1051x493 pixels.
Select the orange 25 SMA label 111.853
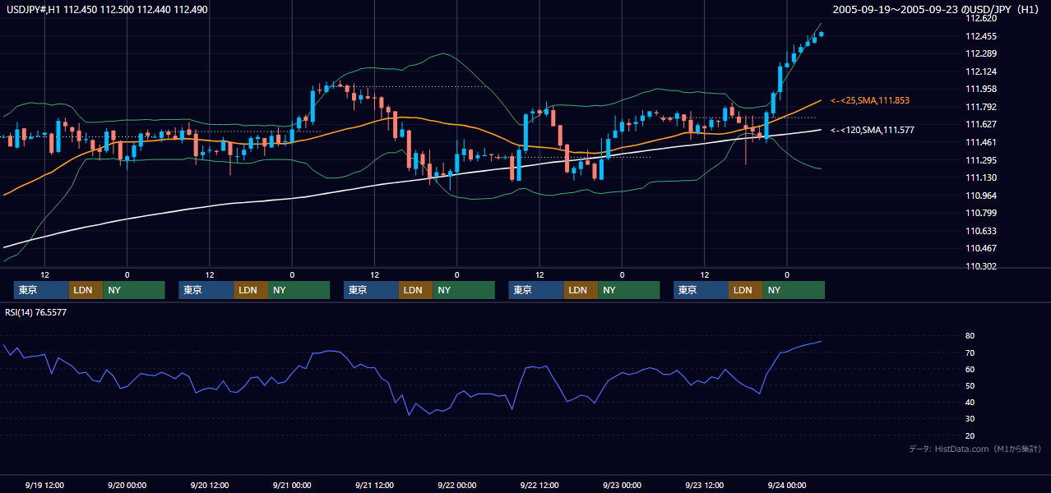870,100
